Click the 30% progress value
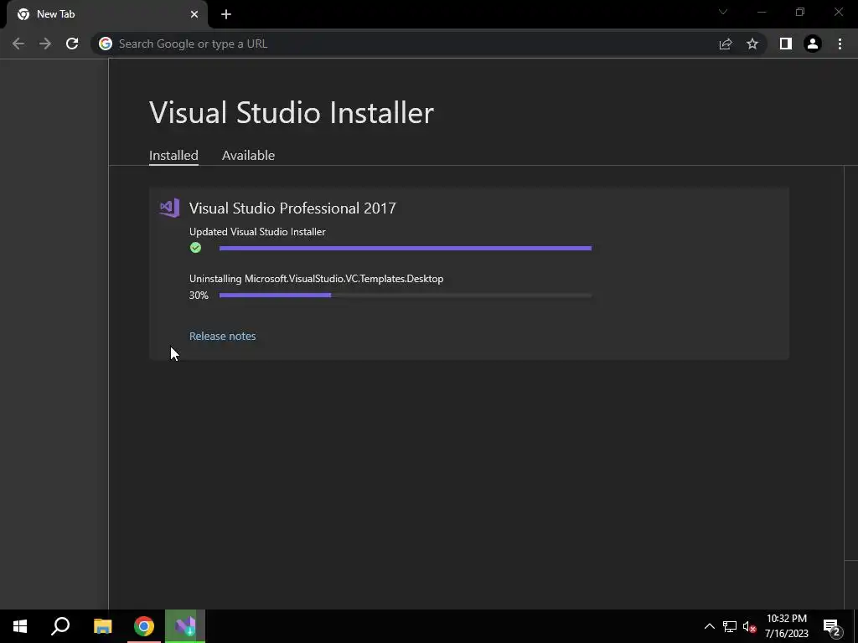This screenshot has width=858, height=643. 199,296
